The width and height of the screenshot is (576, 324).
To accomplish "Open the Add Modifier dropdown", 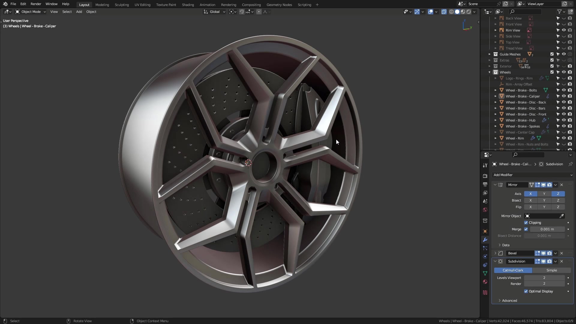I will [532, 175].
